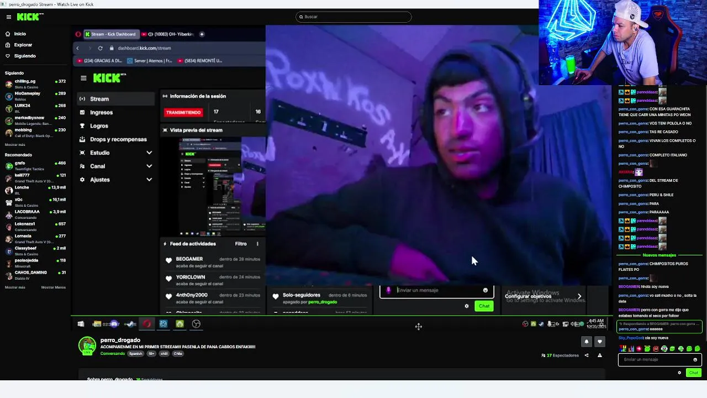
Task: Open a new tab with the plus button
Action: tap(202, 34)
